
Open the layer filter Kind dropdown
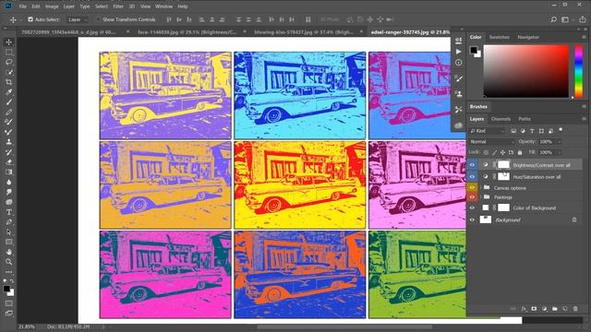488,131
